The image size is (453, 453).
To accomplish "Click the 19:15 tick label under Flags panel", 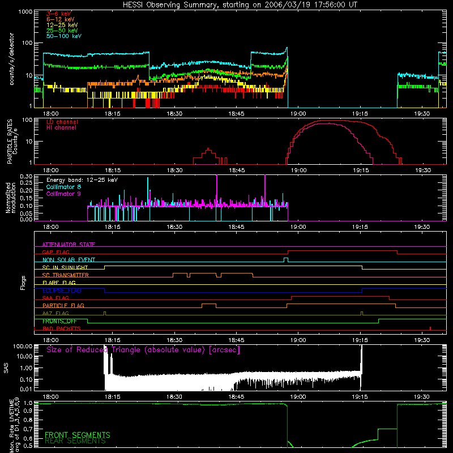I will point(360,340).
